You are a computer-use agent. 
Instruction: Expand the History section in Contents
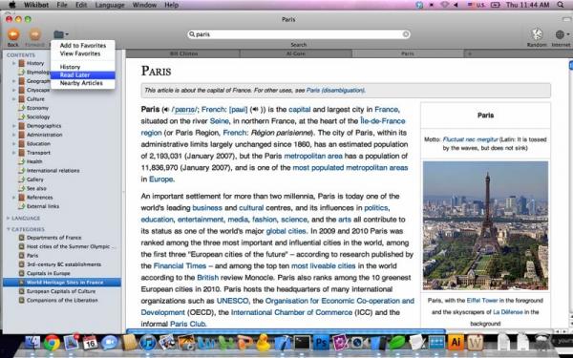tap(14, 63)
